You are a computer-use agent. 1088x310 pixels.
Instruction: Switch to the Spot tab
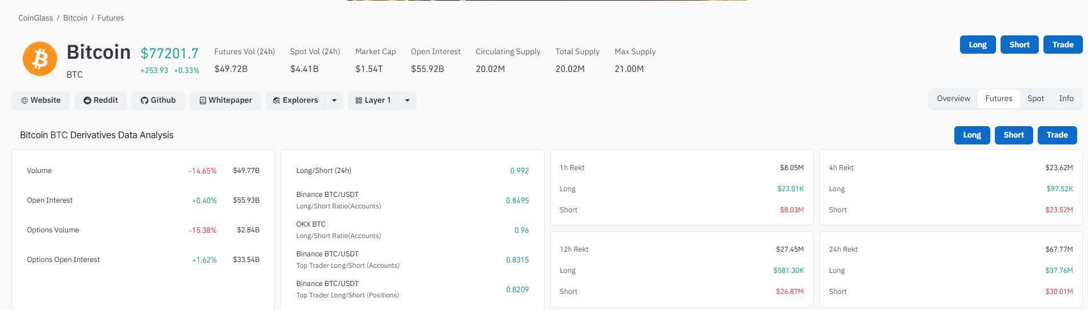1035,99
